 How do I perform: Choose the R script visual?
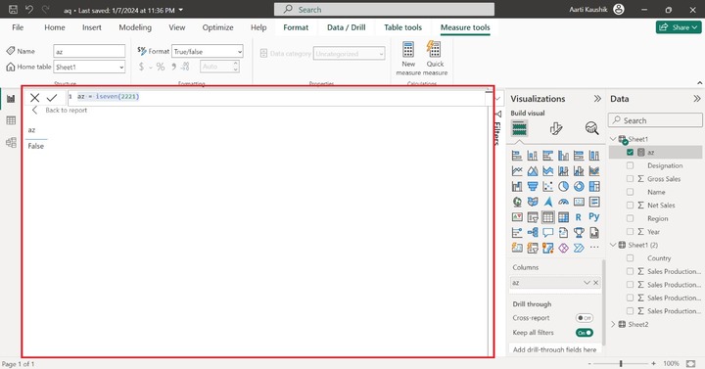[579, 217]
